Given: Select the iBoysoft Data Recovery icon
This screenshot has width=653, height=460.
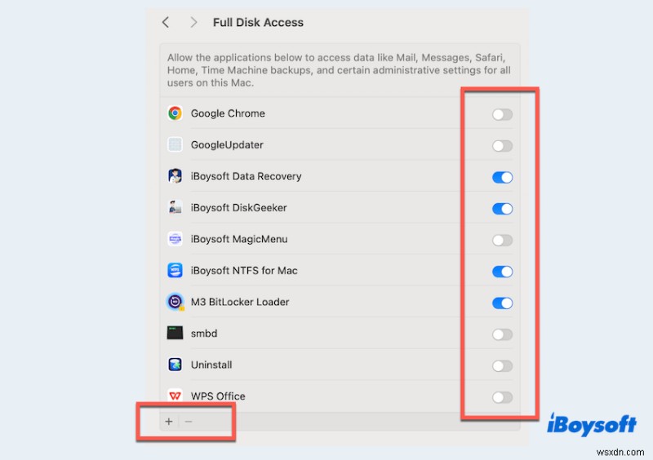Looking at the screenshot, I should pyautogui.click(x=175, y=176).
